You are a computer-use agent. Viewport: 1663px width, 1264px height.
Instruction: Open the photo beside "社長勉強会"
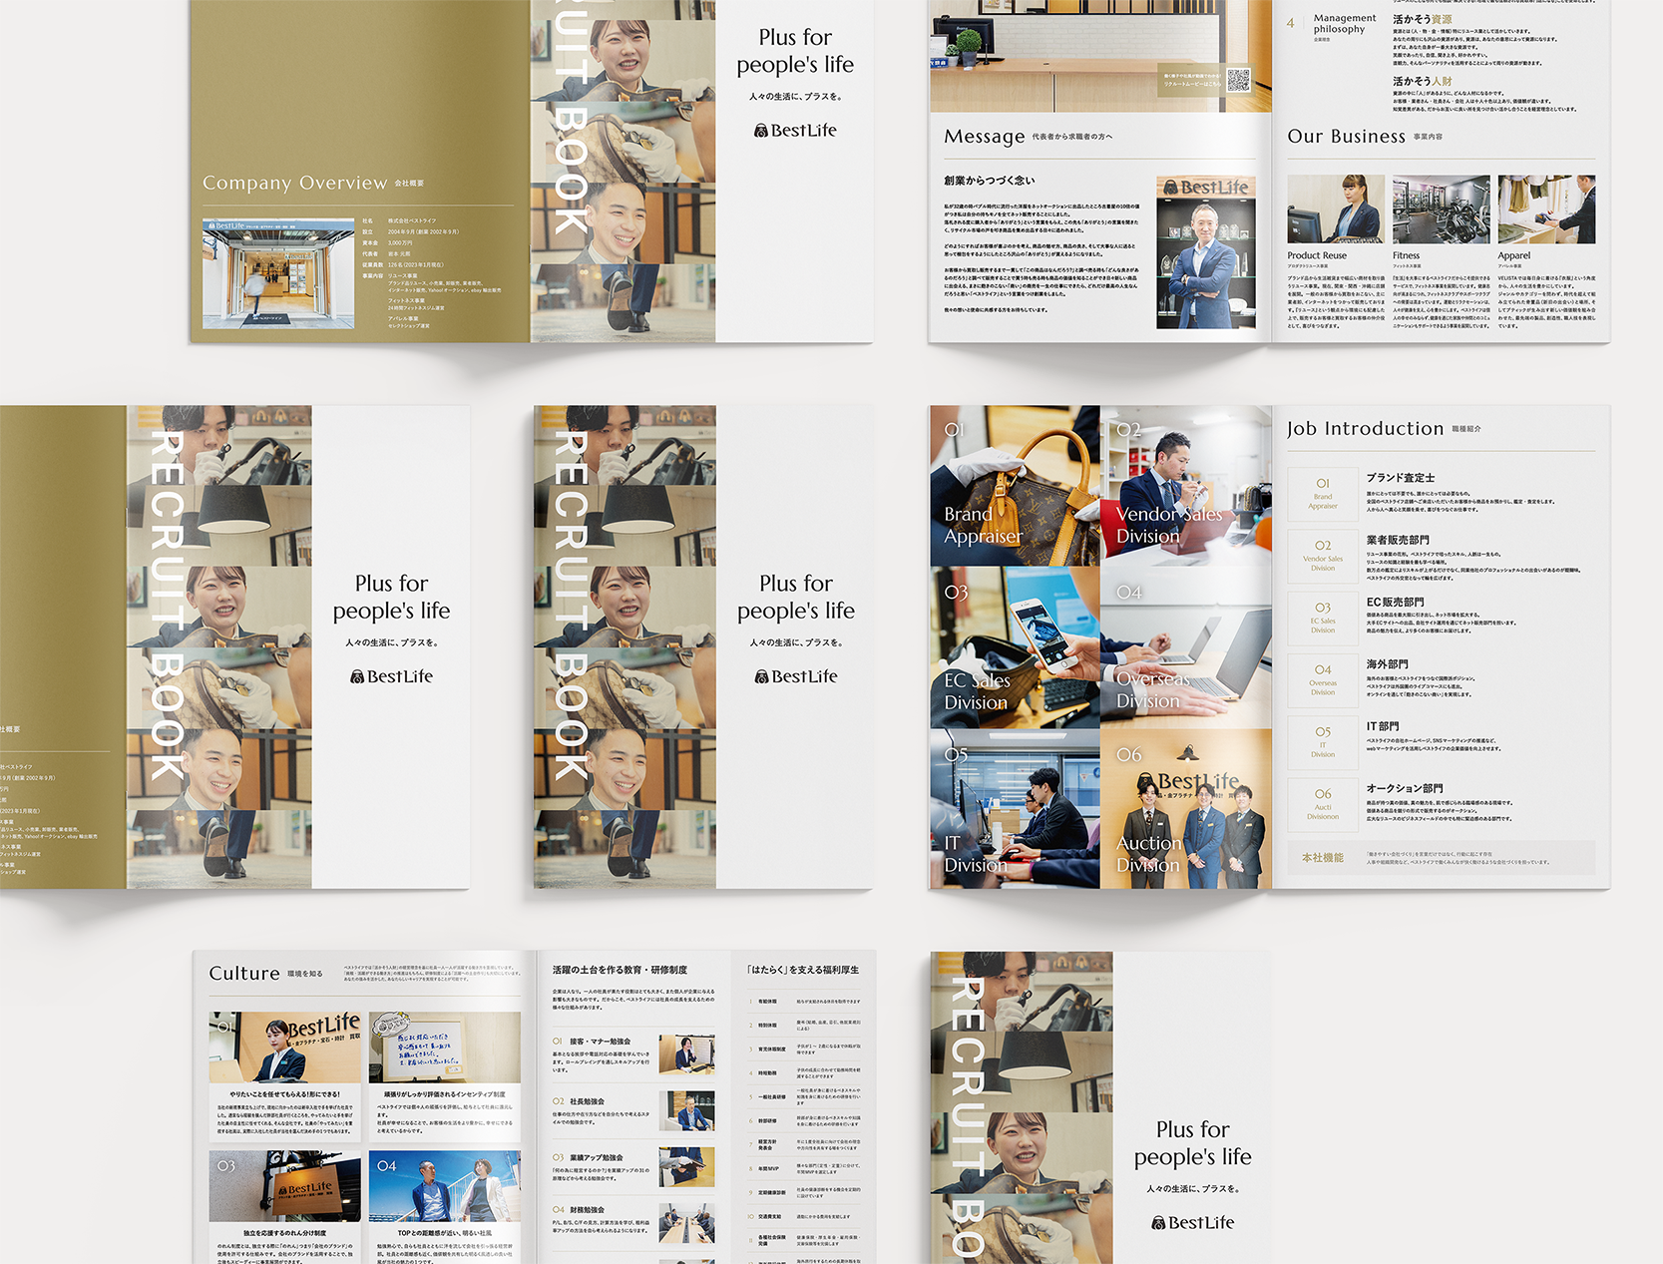coord(686,1111)
